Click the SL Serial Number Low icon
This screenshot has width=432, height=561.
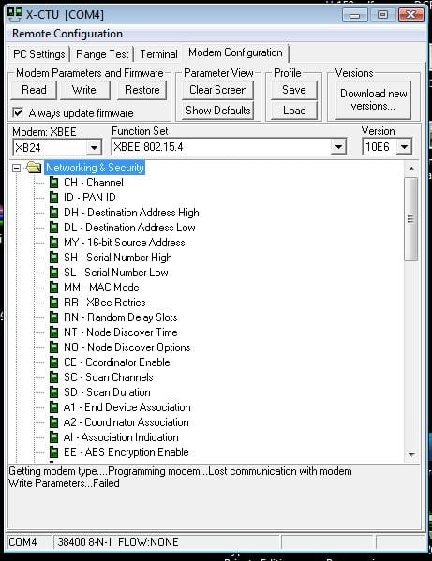53,273
